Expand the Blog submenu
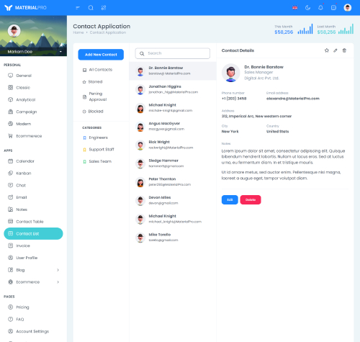 pyautogui.click(x=33, y=270)
